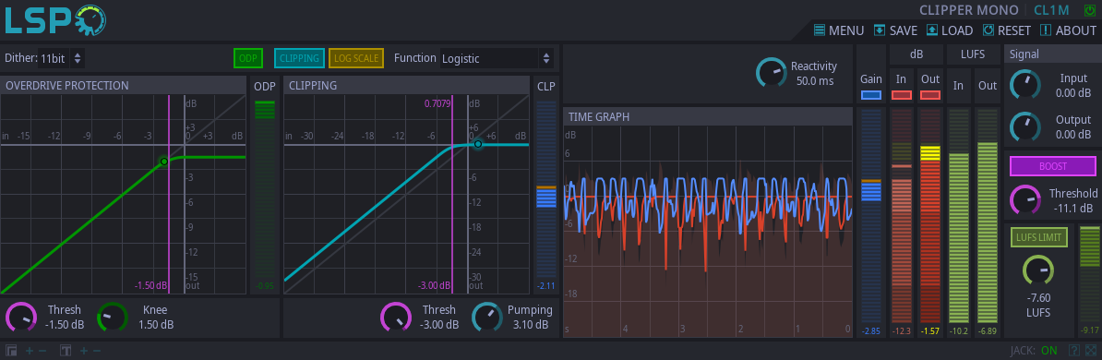Click the Clipping Thresh knob
Viewport: 1102px width, 360px height.
coord(396,318)
